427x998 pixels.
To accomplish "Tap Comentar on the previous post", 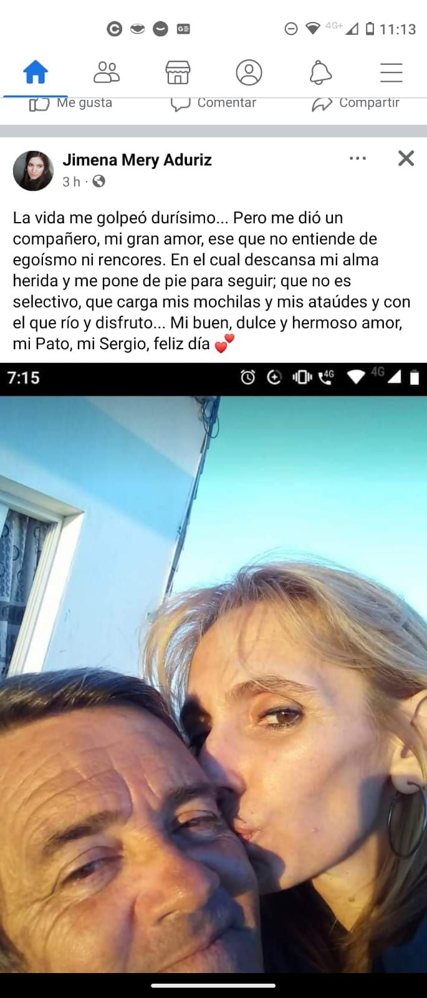I will pyautogui.click(x=214, y=104).
